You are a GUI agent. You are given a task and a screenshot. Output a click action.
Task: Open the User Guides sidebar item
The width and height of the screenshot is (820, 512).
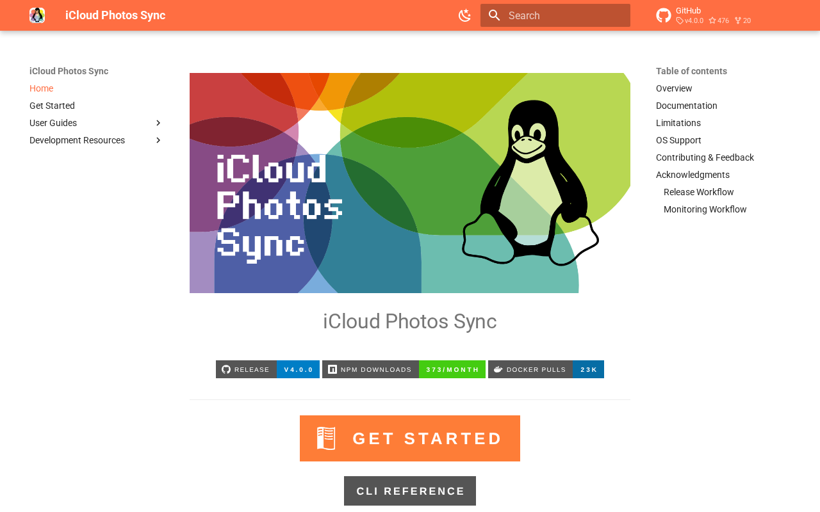(53, 123)
